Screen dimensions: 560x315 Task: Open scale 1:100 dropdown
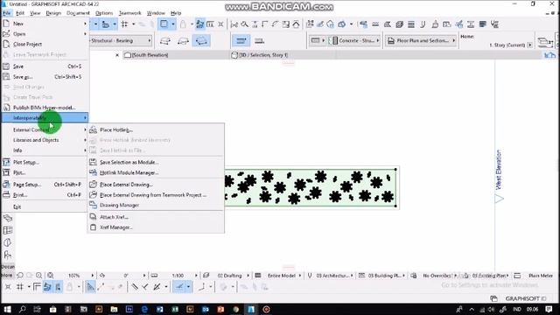pyautogui.click(x=178, y=276)
